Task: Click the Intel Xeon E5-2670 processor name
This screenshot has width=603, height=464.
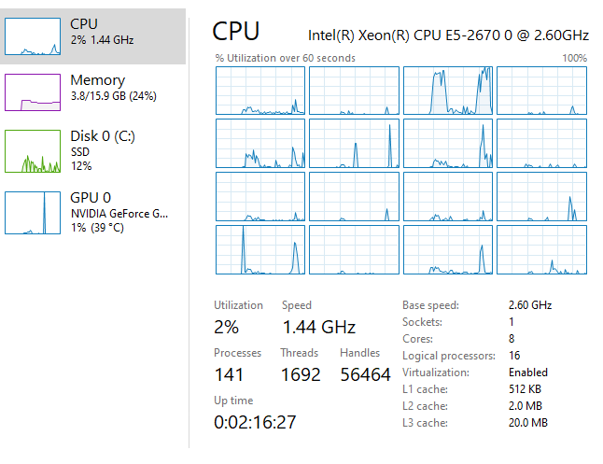Action: tap(448, 35)
